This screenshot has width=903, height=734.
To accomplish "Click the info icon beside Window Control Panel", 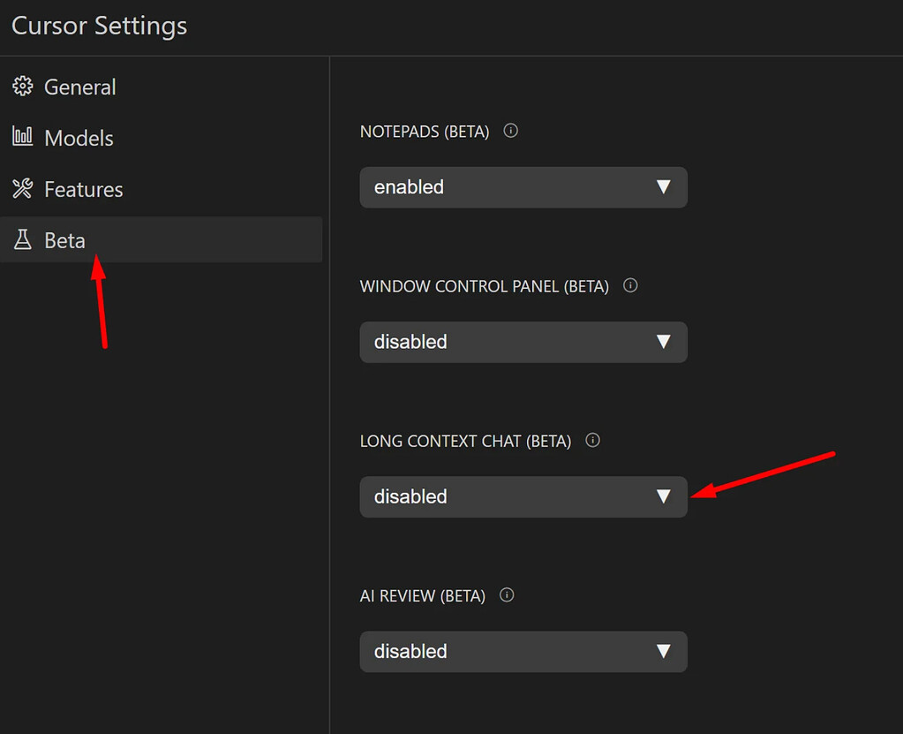I will coord(629,285).
